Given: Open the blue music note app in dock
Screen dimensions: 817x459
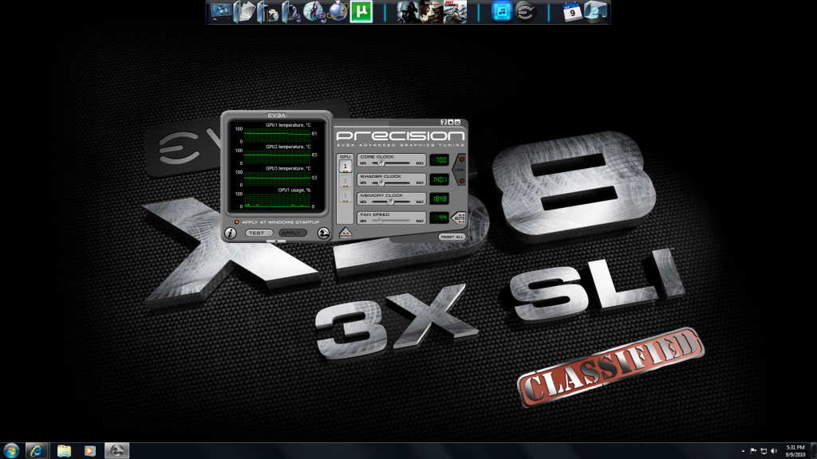Looking at the screenshot, I should tap(502, 12).
